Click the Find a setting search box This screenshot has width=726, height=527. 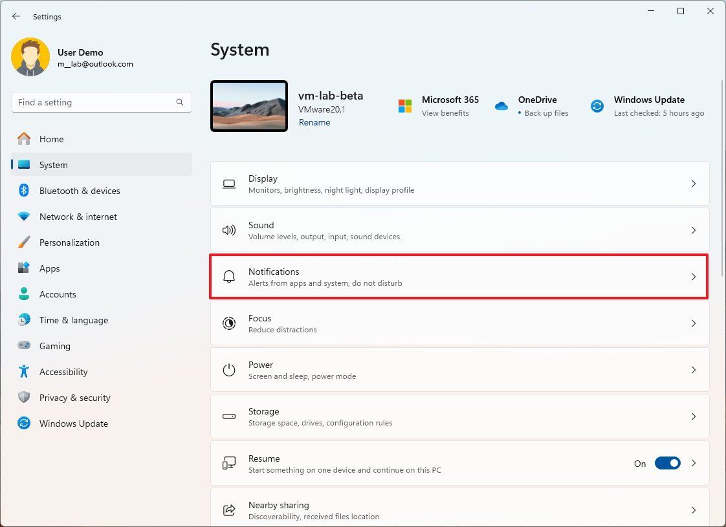(101, 102)
